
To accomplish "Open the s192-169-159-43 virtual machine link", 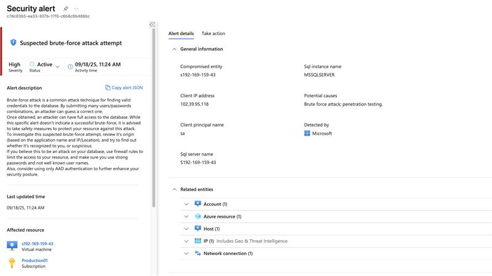I will pyautogui.click(x=38, y=243).
